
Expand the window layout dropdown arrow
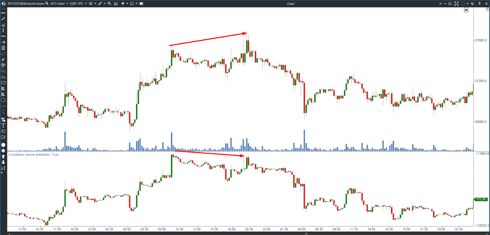point(137,4)
